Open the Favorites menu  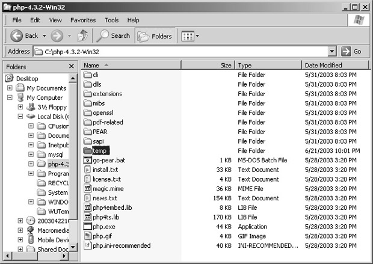coord(83,20)
